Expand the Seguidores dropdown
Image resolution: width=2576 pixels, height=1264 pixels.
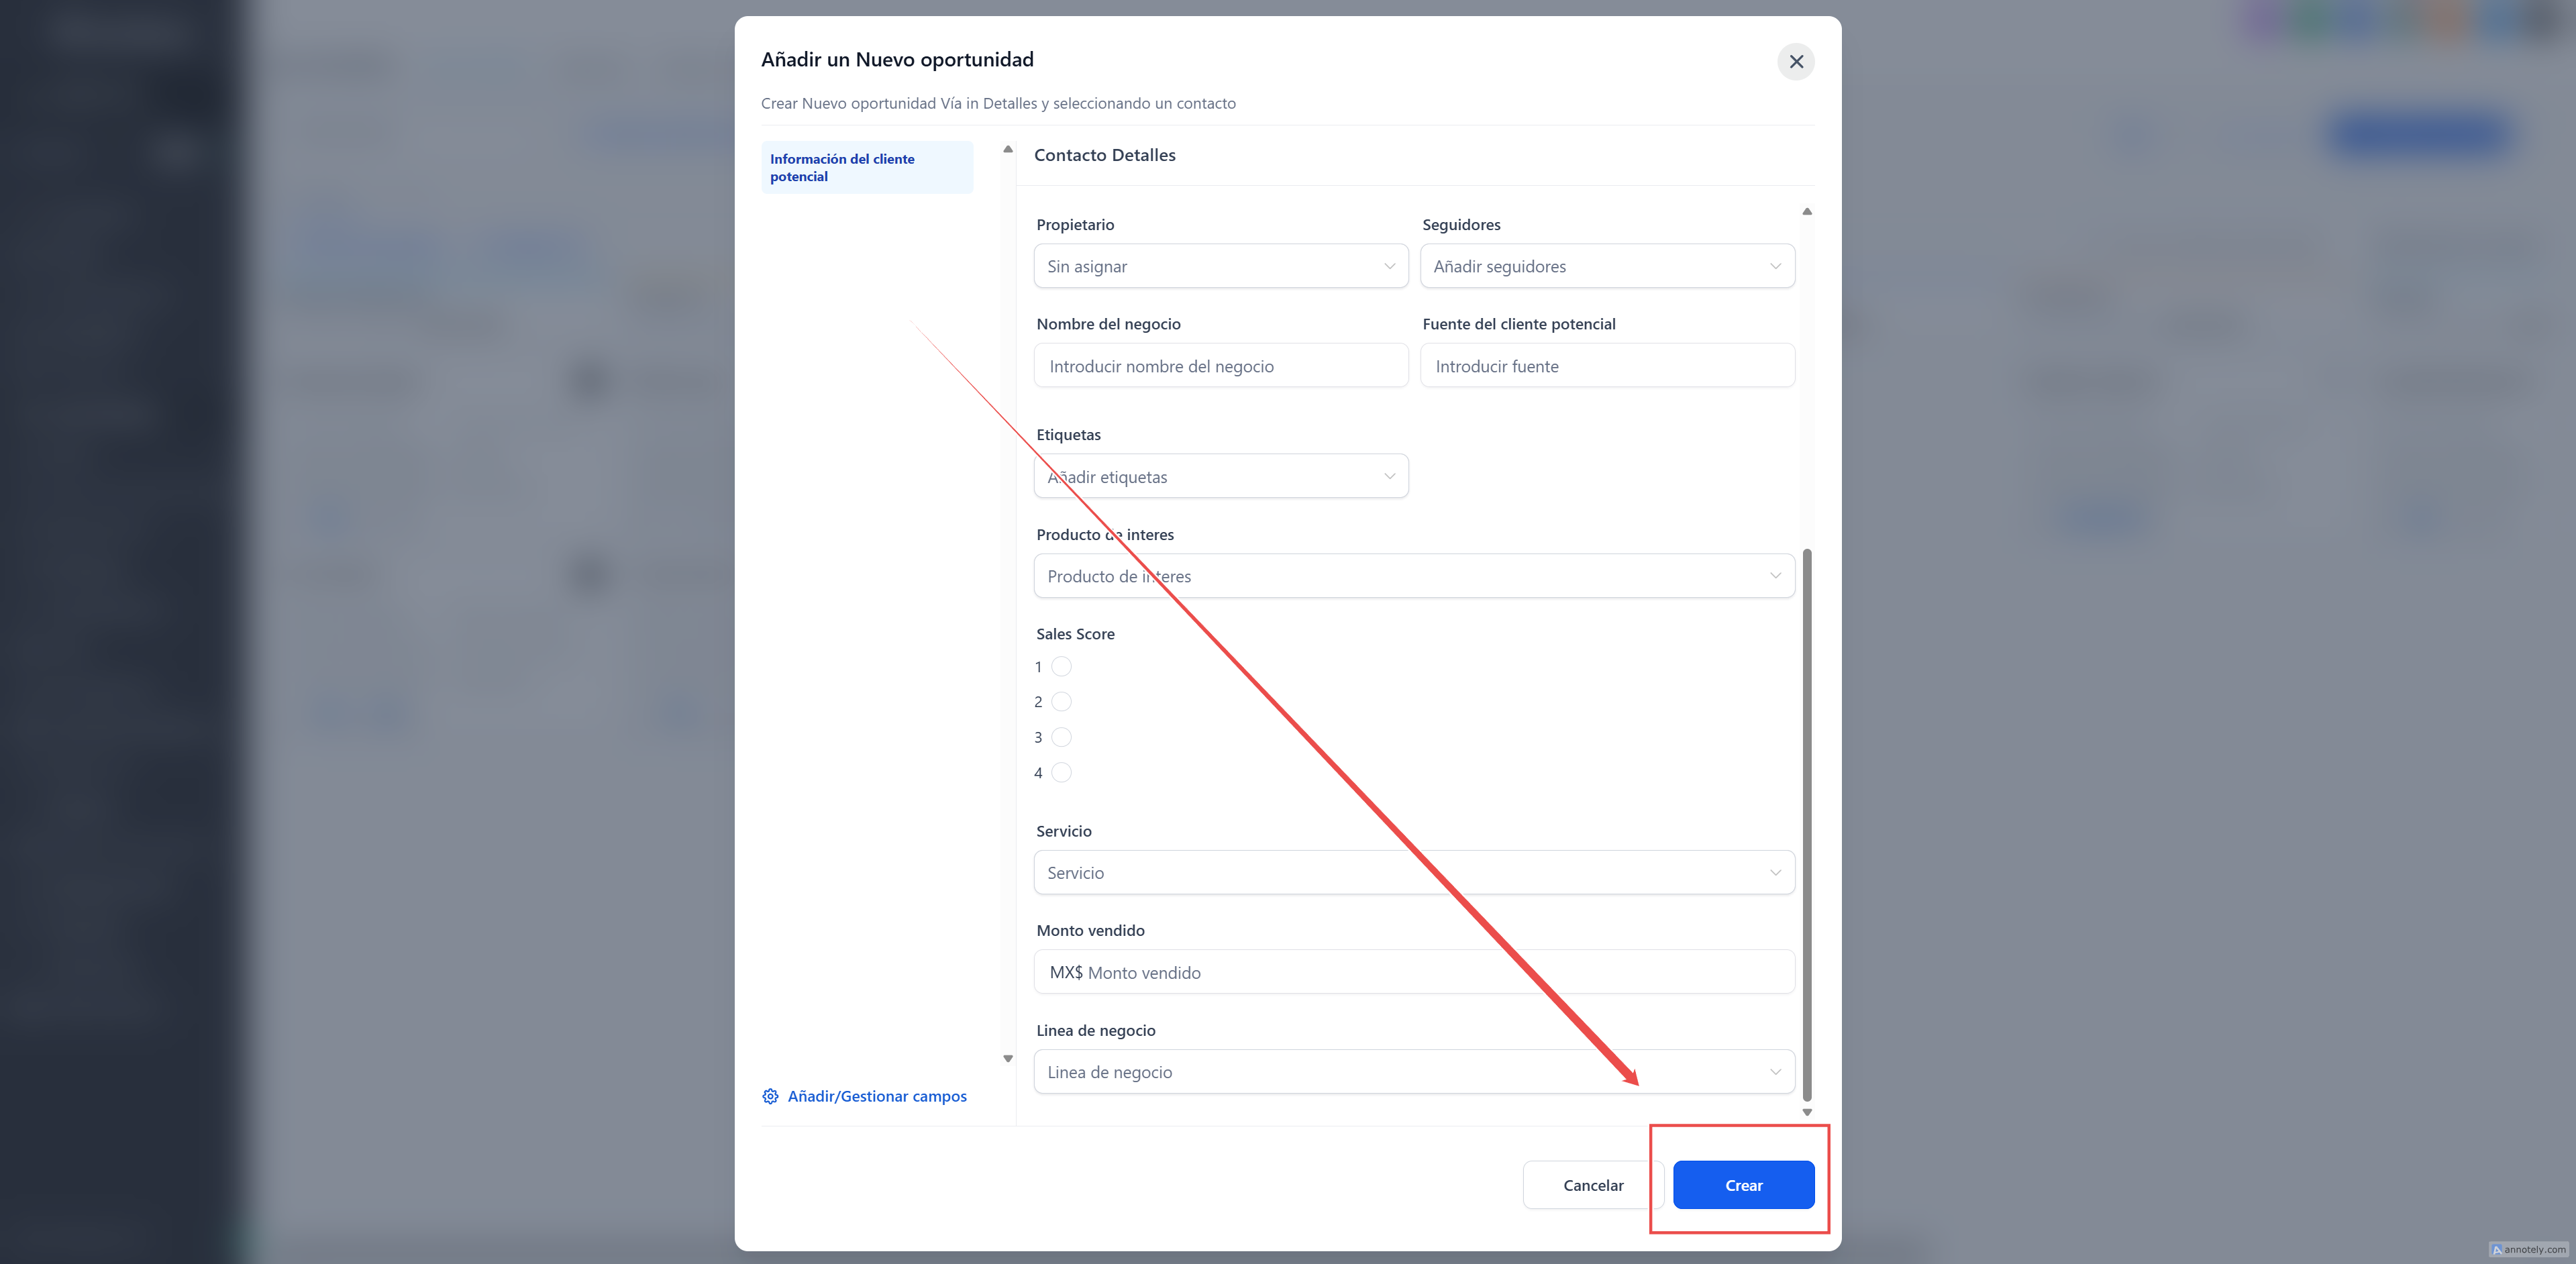pos(1606,266)
